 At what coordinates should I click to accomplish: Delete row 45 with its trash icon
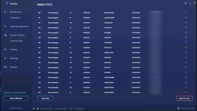pyautogui.click(x=186, y=38)
